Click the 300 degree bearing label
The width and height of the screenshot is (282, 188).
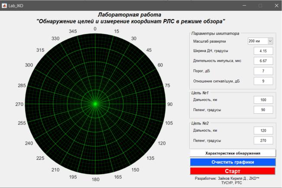(x=29, y=65)
